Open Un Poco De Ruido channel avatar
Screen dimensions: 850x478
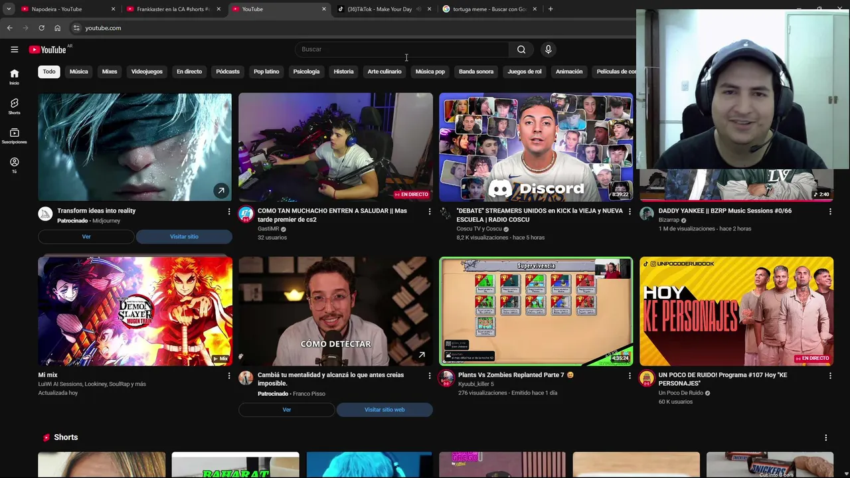coord(647,378)
